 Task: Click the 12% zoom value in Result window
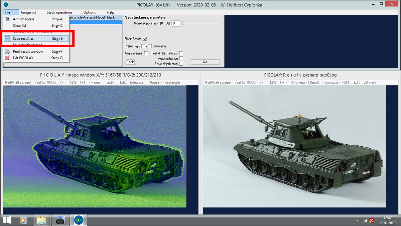coord(273,82)
